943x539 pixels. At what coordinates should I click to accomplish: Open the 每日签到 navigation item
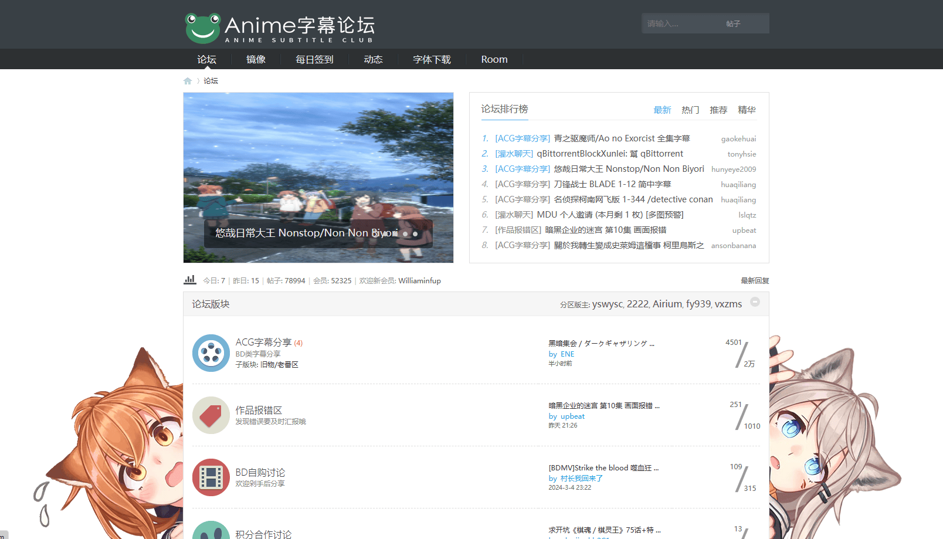(314, 59)
